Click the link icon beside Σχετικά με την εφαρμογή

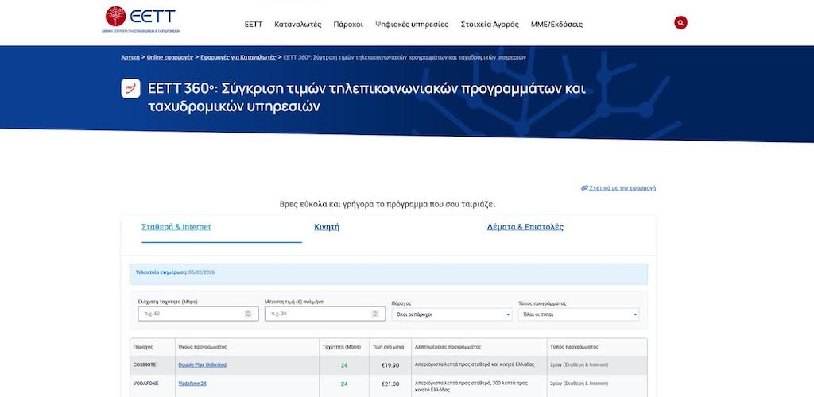click(x=584, y=188)
